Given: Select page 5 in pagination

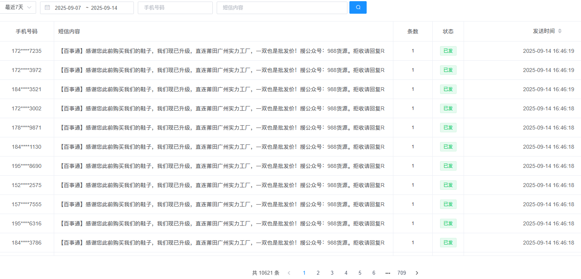Looking at the screenshot, I should (x=360, y=273).
